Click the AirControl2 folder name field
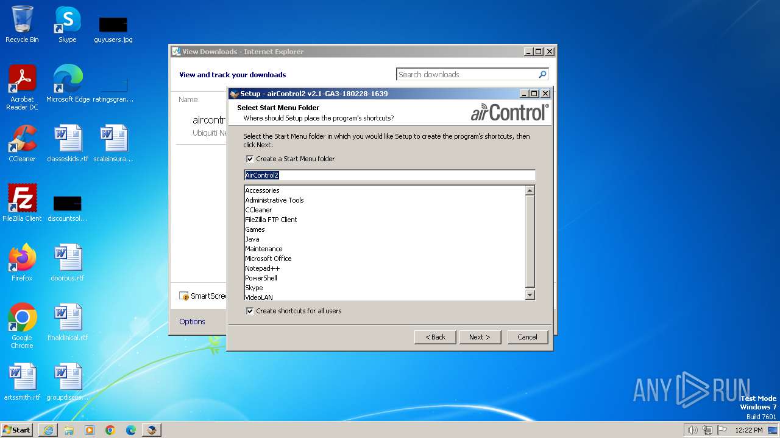780x438 pixels. click(389, 175)
